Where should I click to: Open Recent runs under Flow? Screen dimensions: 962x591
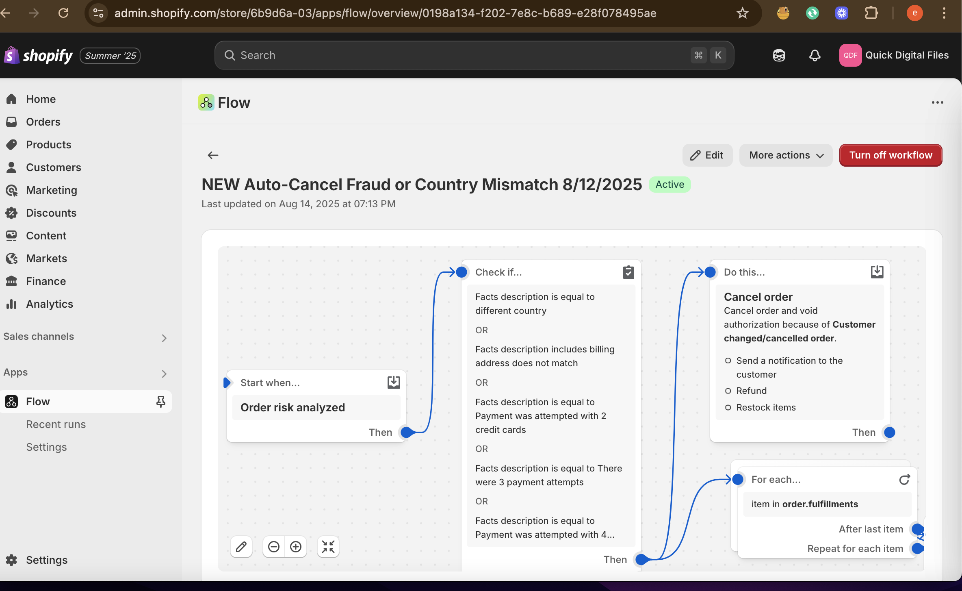coord(56,424)
